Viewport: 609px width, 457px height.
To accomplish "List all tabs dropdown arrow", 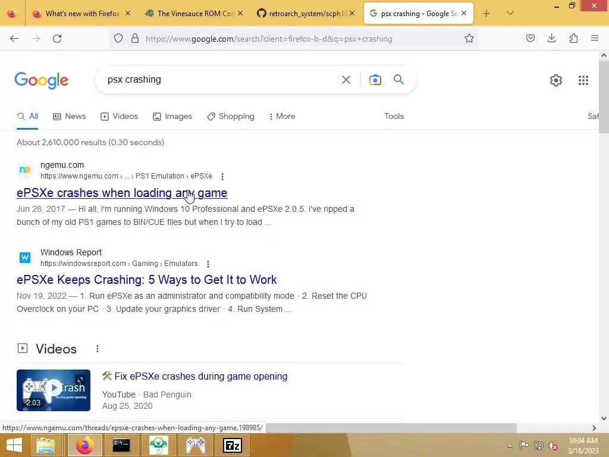I will point(510,14).
